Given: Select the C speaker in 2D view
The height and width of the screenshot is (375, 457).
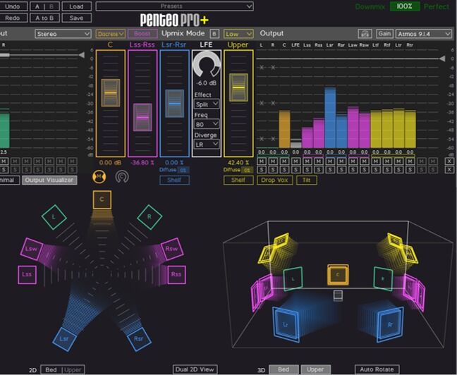Looking at the screenshot, I should point(102,199).
